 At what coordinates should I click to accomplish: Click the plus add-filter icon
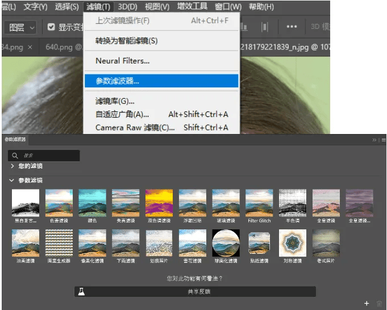point(367,303)
